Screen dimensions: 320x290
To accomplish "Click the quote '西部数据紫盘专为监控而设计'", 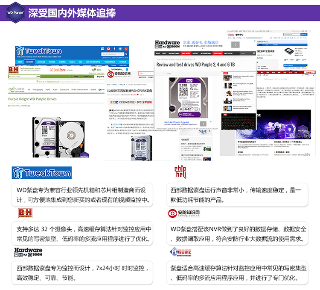I will pyautogui.click(x=82, y=273).
